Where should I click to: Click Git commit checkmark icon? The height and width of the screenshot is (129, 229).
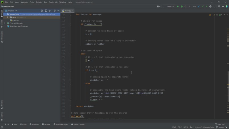(x=203, y=7)
